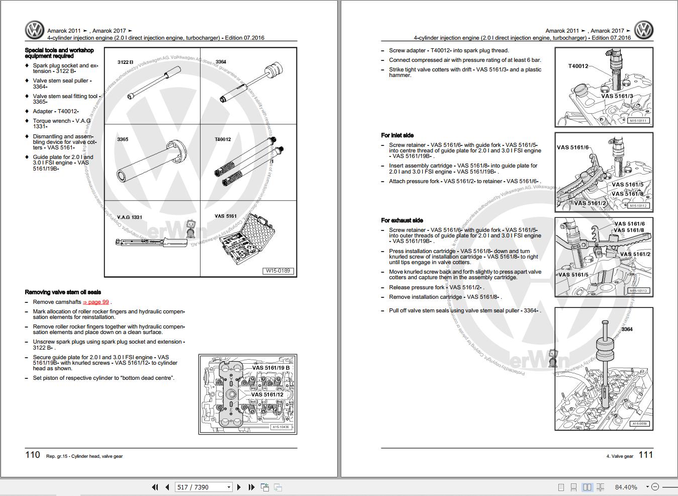Click the 'Special tools and workshop equipment required' heading

[59, 53]
